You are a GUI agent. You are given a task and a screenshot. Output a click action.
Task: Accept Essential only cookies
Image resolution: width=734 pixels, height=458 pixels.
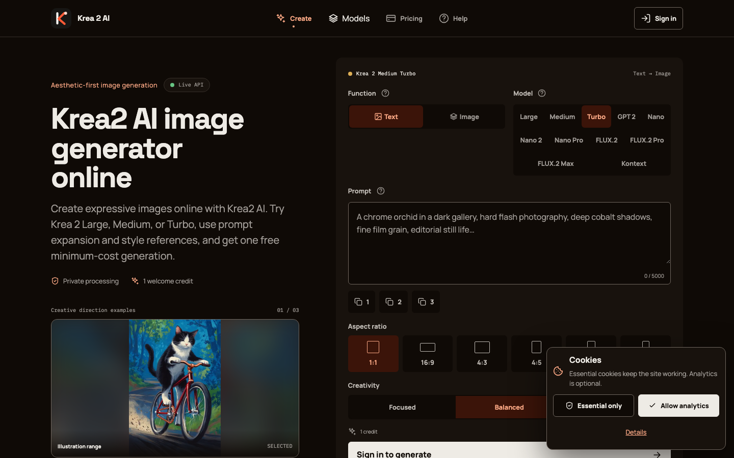(593, 406)
